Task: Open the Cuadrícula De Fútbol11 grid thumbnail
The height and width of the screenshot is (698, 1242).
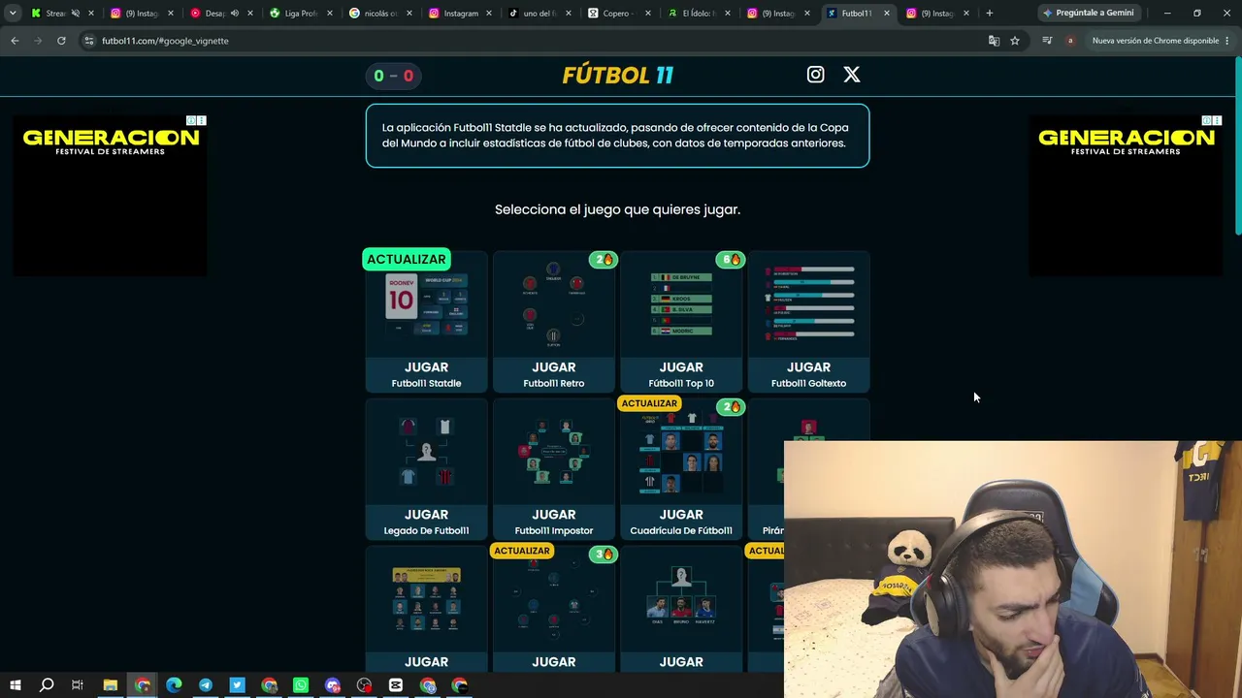Action: pos(681,453)
